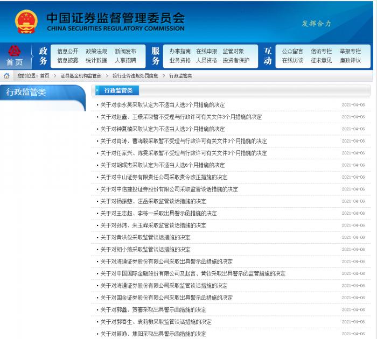Select 办事指南 under 服务
This screenshot has width=377, height=339.
[x=180, y=52]
